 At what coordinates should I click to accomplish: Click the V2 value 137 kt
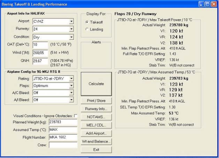(176, 95)
